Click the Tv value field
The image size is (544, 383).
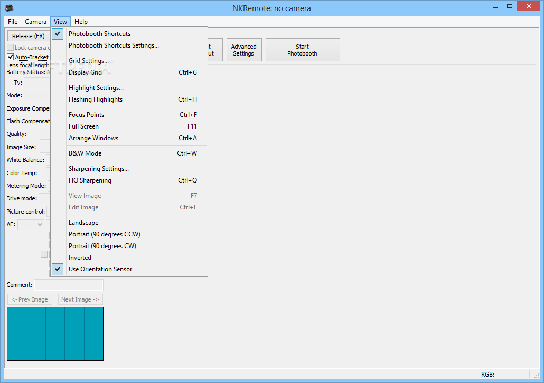click(37, 83)
